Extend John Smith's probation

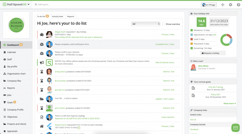click(x=166, y=108)
